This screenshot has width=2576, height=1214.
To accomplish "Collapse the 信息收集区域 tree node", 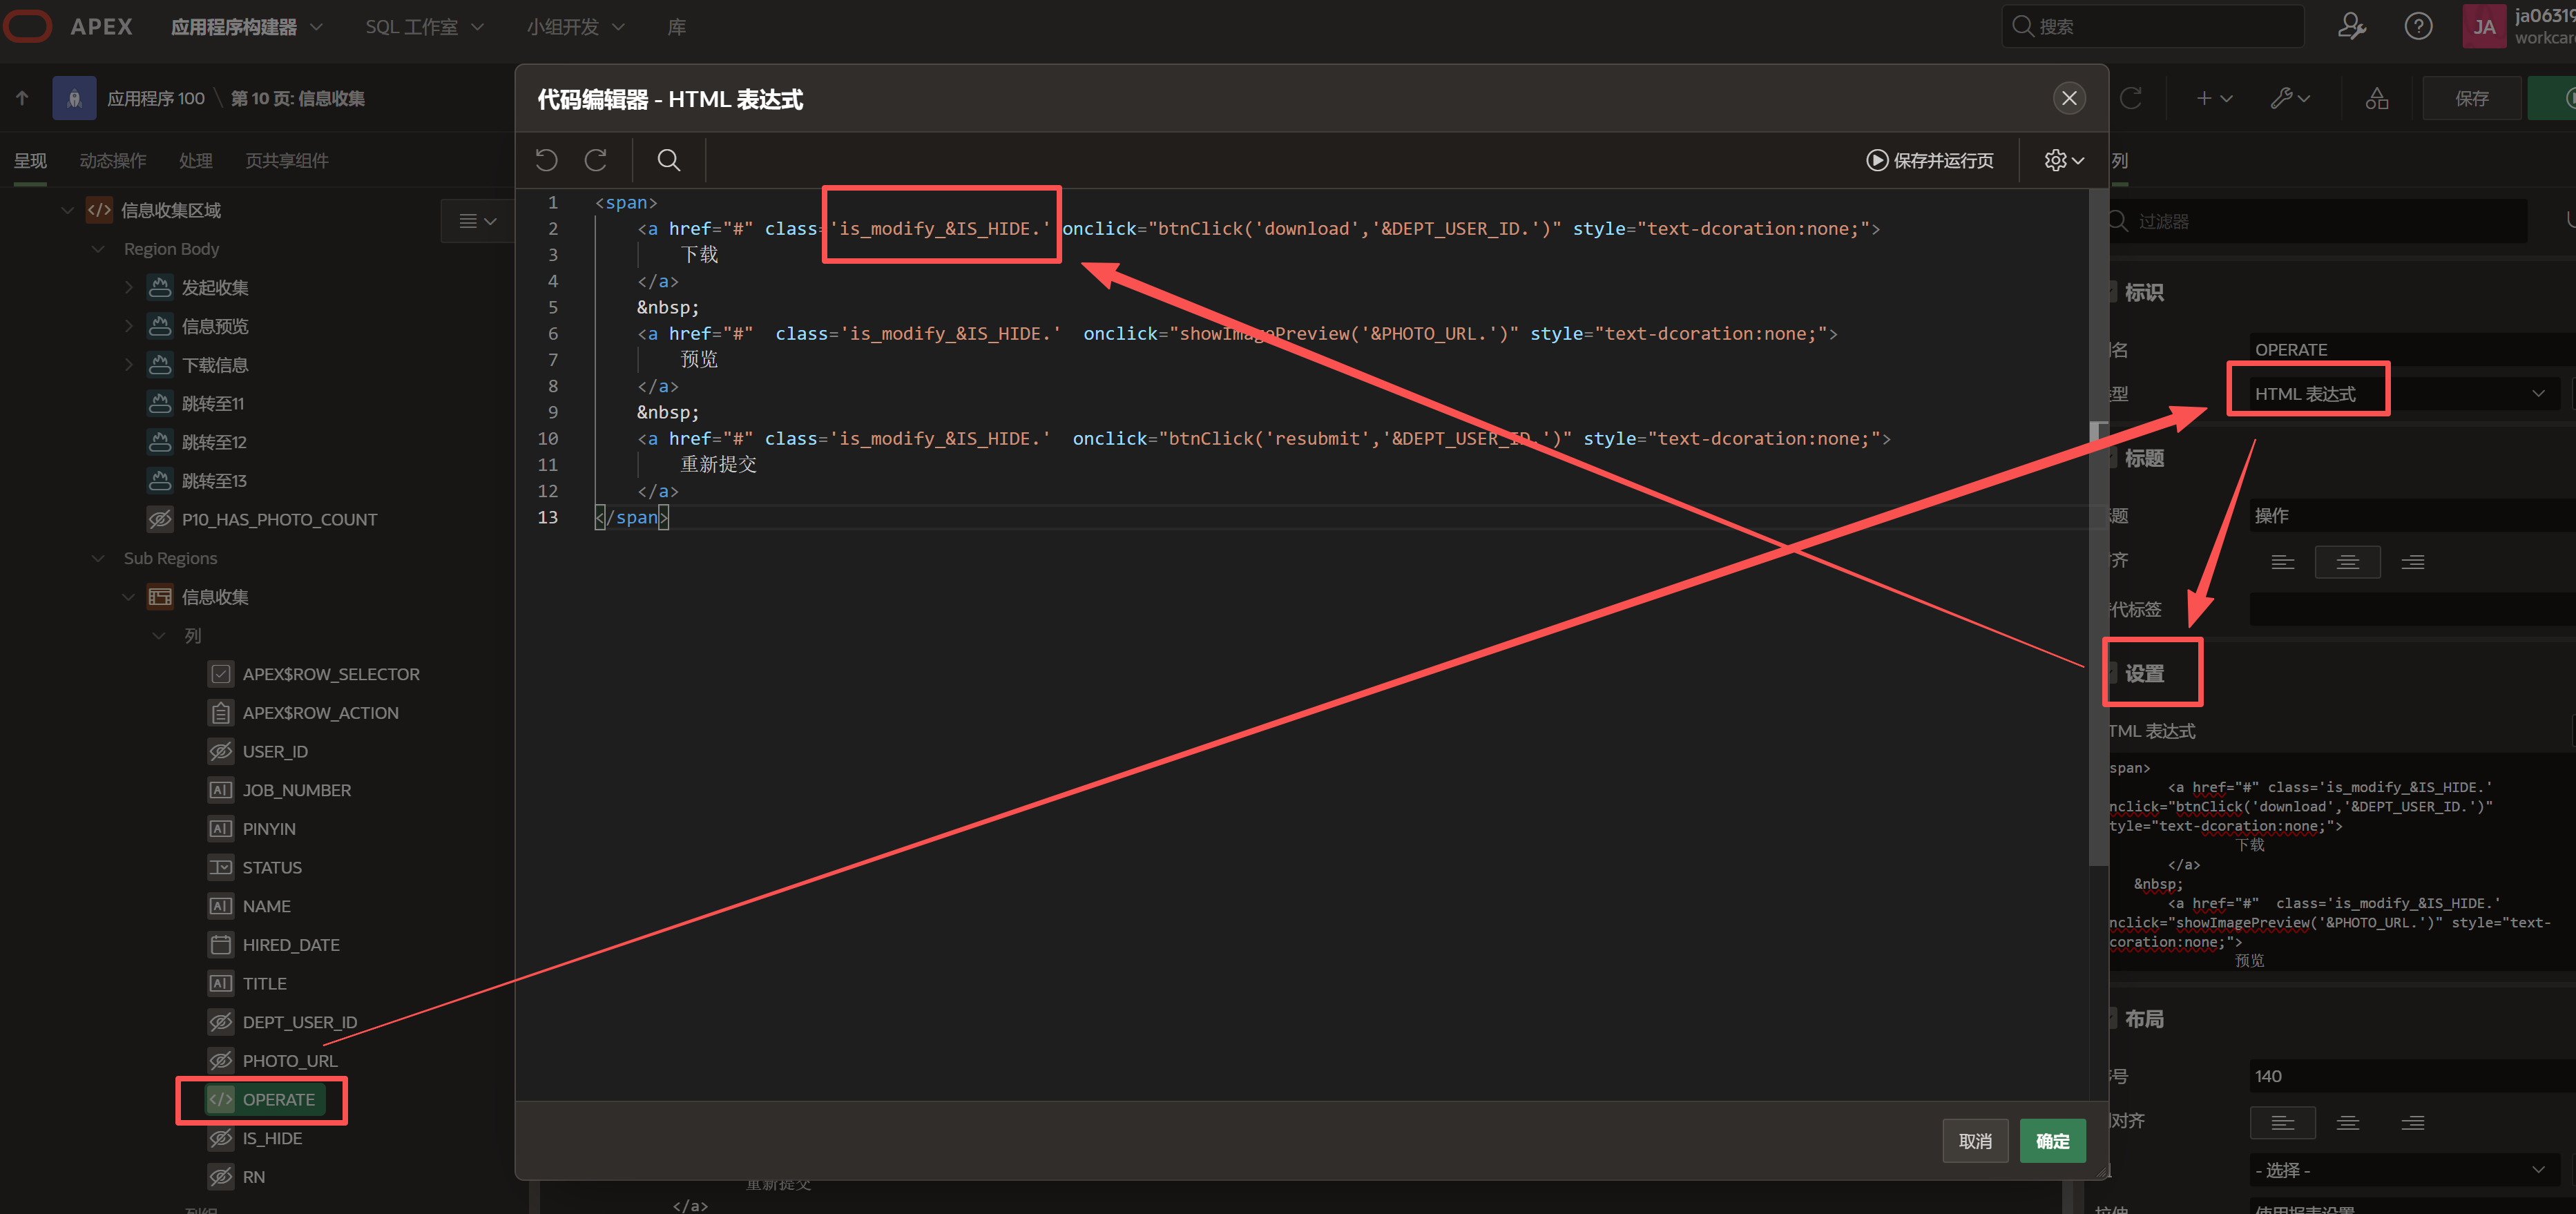I will [68, 210].
